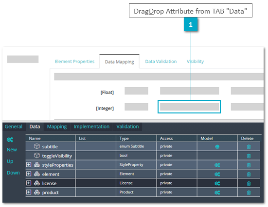This screenshot has width=268, height=207.
Task: Select the Data Mapping tab
Action: tap(119, 62)
